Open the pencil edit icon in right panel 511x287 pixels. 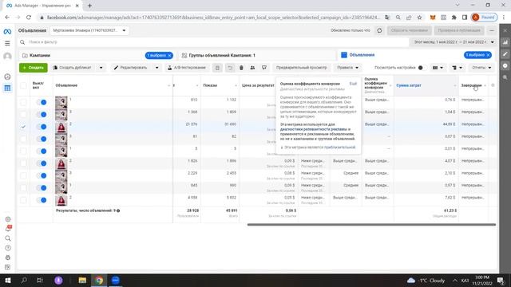point(505,54)
